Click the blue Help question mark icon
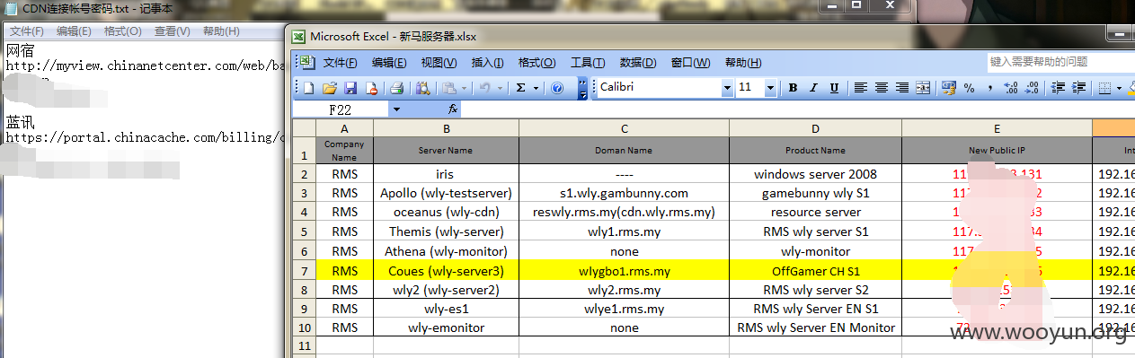The image size is (1135, 358). [557, 88]
